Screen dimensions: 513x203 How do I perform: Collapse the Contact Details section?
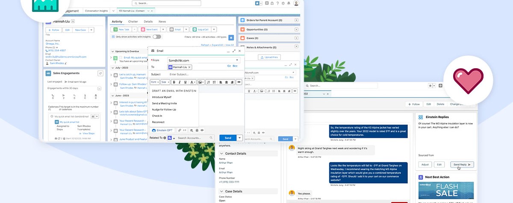point(221,153)
